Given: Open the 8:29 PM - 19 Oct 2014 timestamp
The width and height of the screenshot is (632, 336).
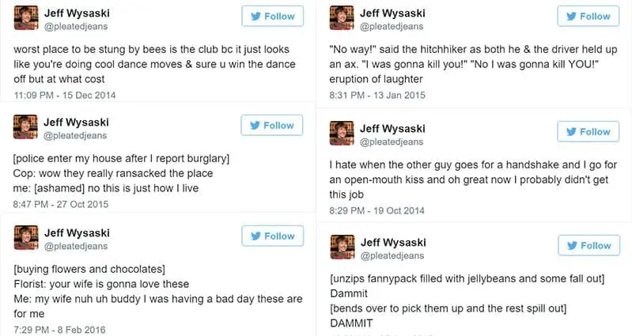Looking at the screenshot, I should coord(377,210).
